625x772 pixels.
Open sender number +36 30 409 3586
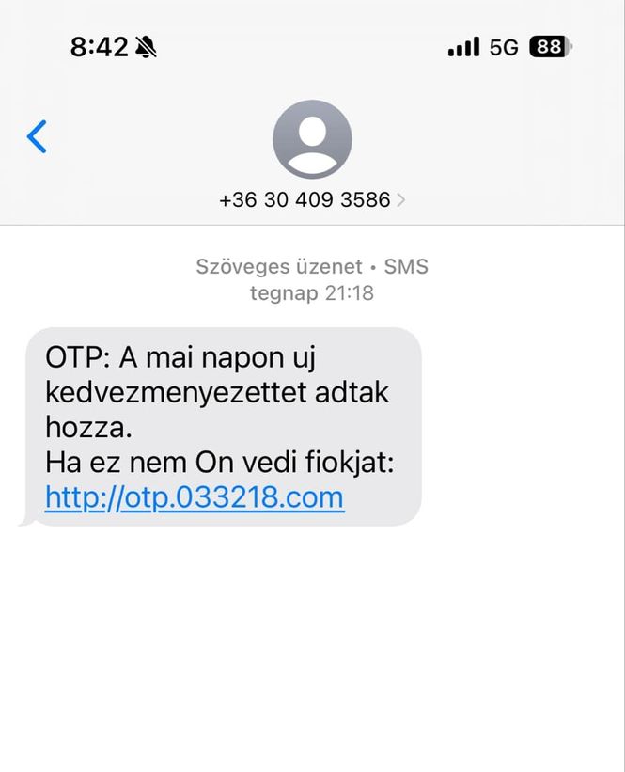pyautogui.click(x=305, y=200)
